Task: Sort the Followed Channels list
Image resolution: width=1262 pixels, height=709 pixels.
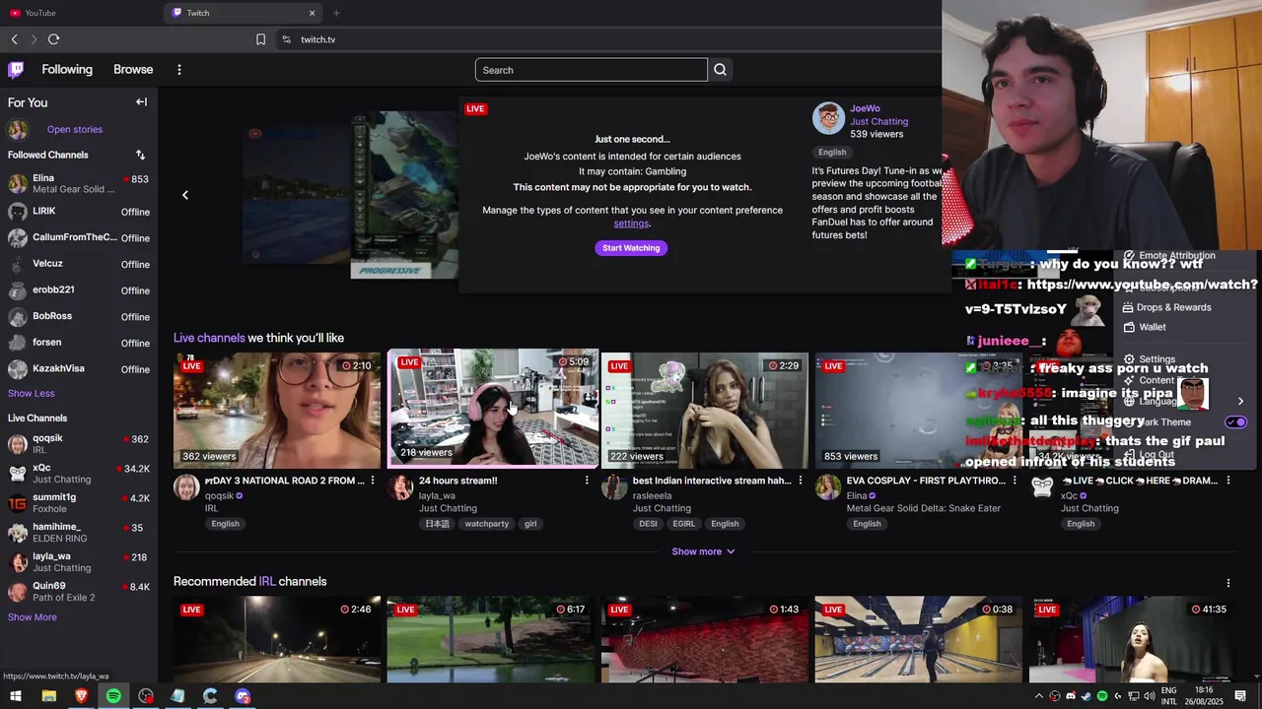Action: (140, 155)
